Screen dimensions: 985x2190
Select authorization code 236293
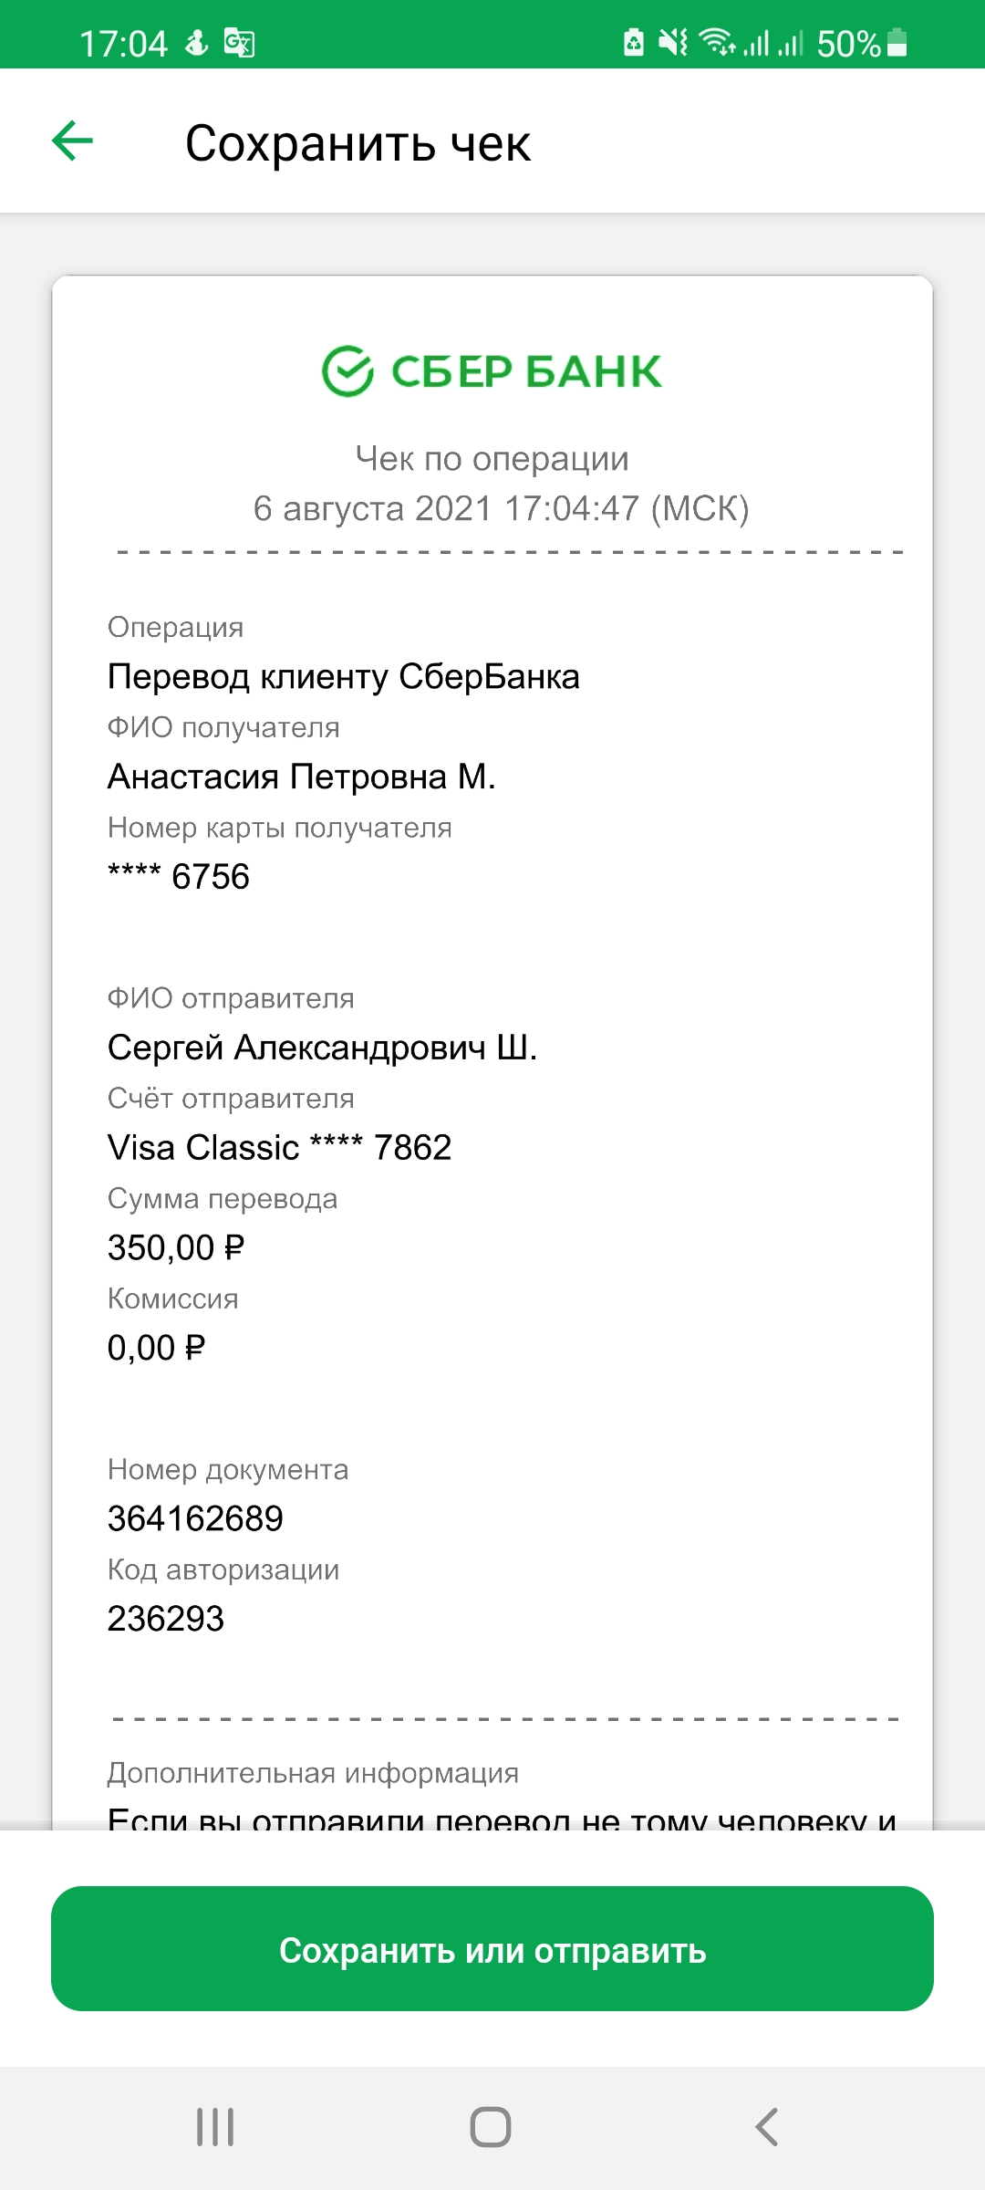166,1620
